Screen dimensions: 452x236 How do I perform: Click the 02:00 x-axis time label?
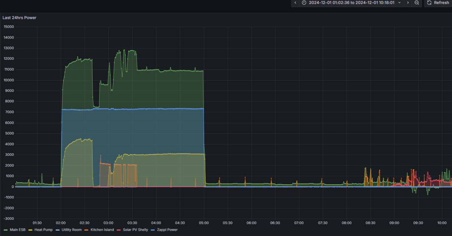point(61,223)
